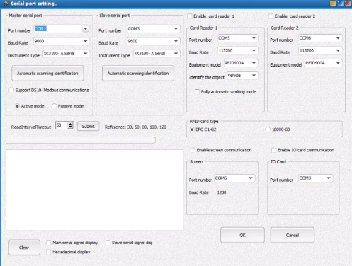This screenshot has width=352, height=266.
Task: Toggle Slave serial signal display checkbox
Action: pos(108,243)
